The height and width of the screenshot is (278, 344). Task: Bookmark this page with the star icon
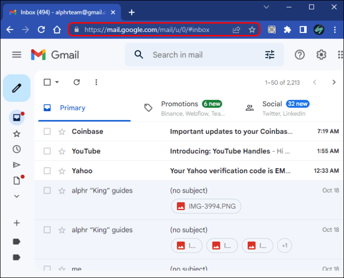(252, 29)
